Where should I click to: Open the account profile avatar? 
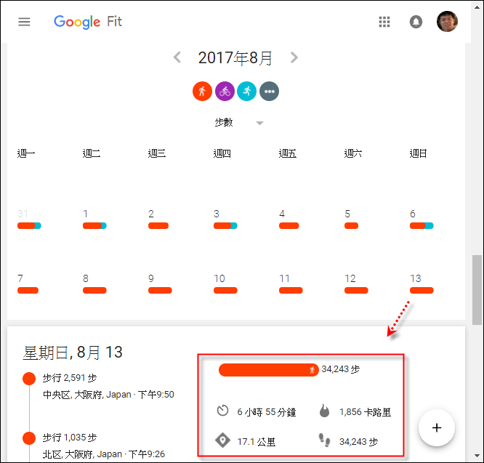447,22
